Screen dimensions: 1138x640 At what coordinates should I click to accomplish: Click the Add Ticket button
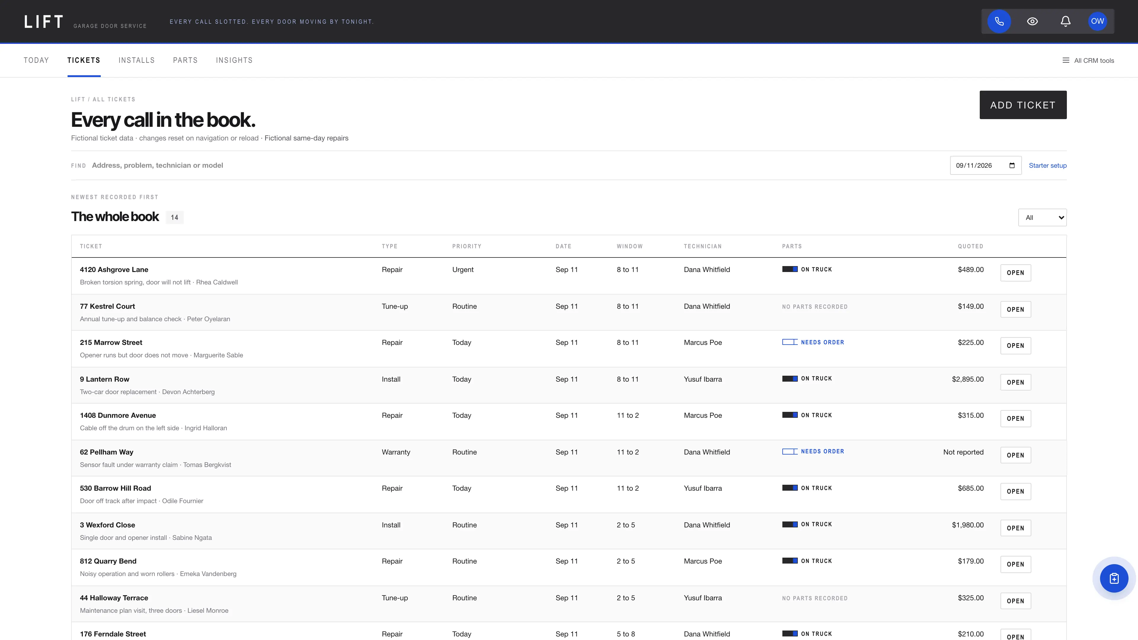point(1023,105)
